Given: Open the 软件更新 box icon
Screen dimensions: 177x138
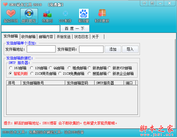Looking at the screenshot, I should (x=102, y=16).
